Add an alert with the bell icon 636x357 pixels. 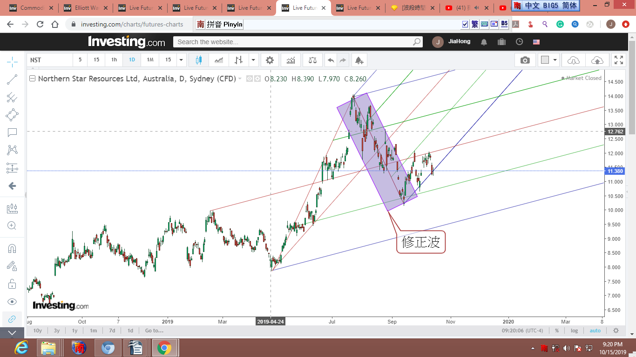click(359, 60)
